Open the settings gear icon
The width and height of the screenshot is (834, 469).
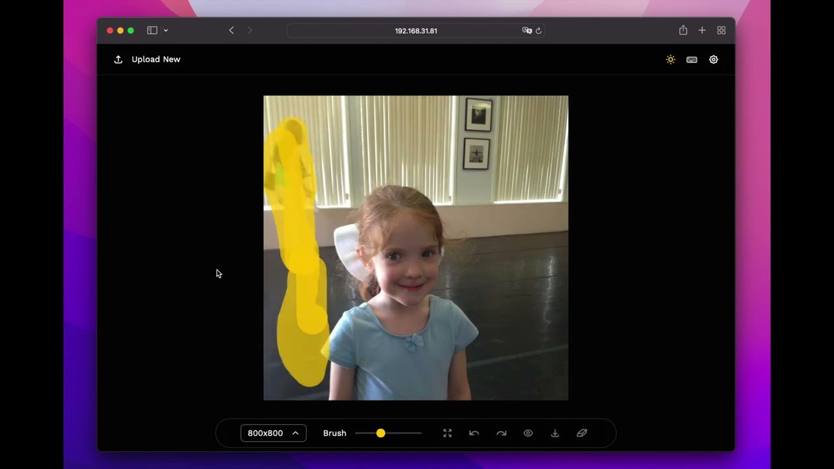713,59
